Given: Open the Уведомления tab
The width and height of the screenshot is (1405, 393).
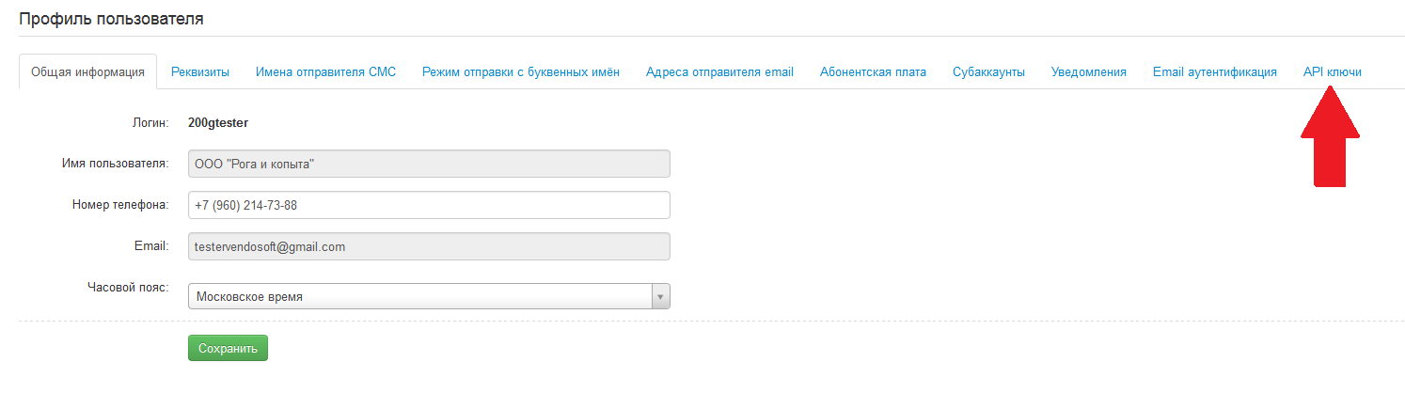Looking at the screenshot, I should click(x=1088, y=72).
